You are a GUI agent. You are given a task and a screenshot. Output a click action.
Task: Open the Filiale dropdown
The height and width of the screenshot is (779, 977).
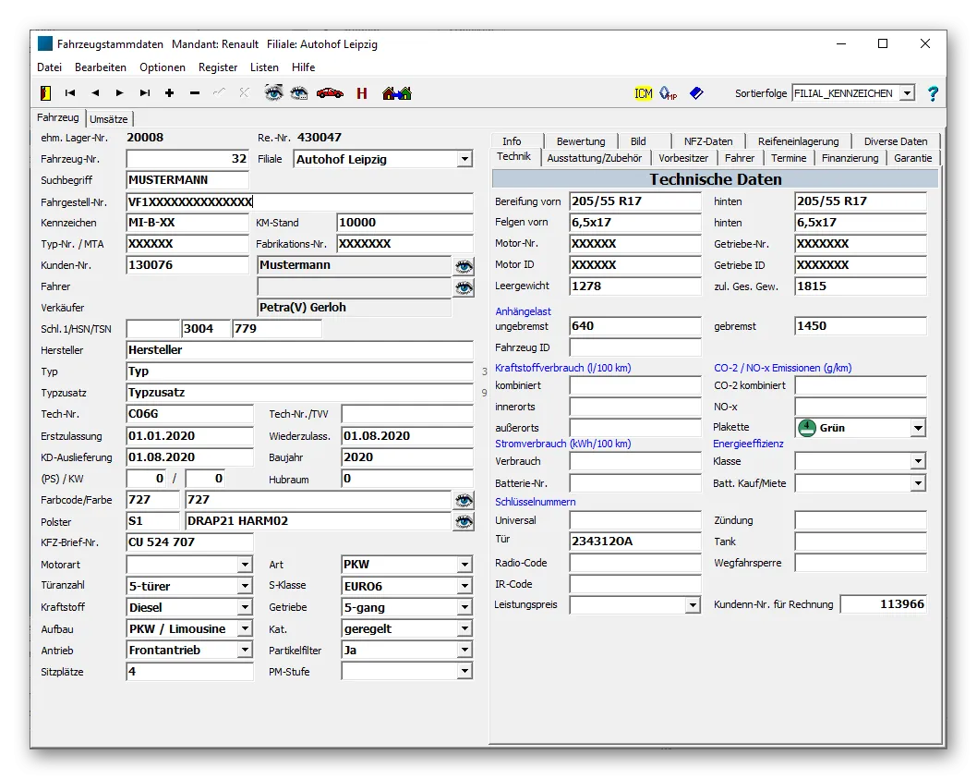[x=464, y=160]
